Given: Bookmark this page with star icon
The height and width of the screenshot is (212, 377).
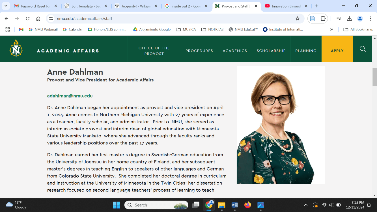Looking at the screenshot, I should click(x=297, y=19).
